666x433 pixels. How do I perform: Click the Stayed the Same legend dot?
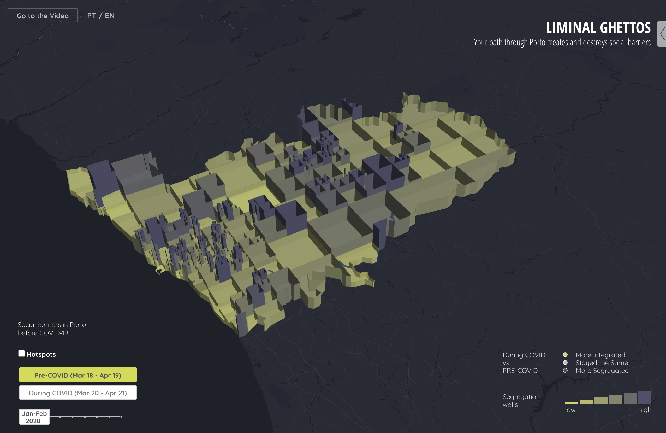click(565, 362)
